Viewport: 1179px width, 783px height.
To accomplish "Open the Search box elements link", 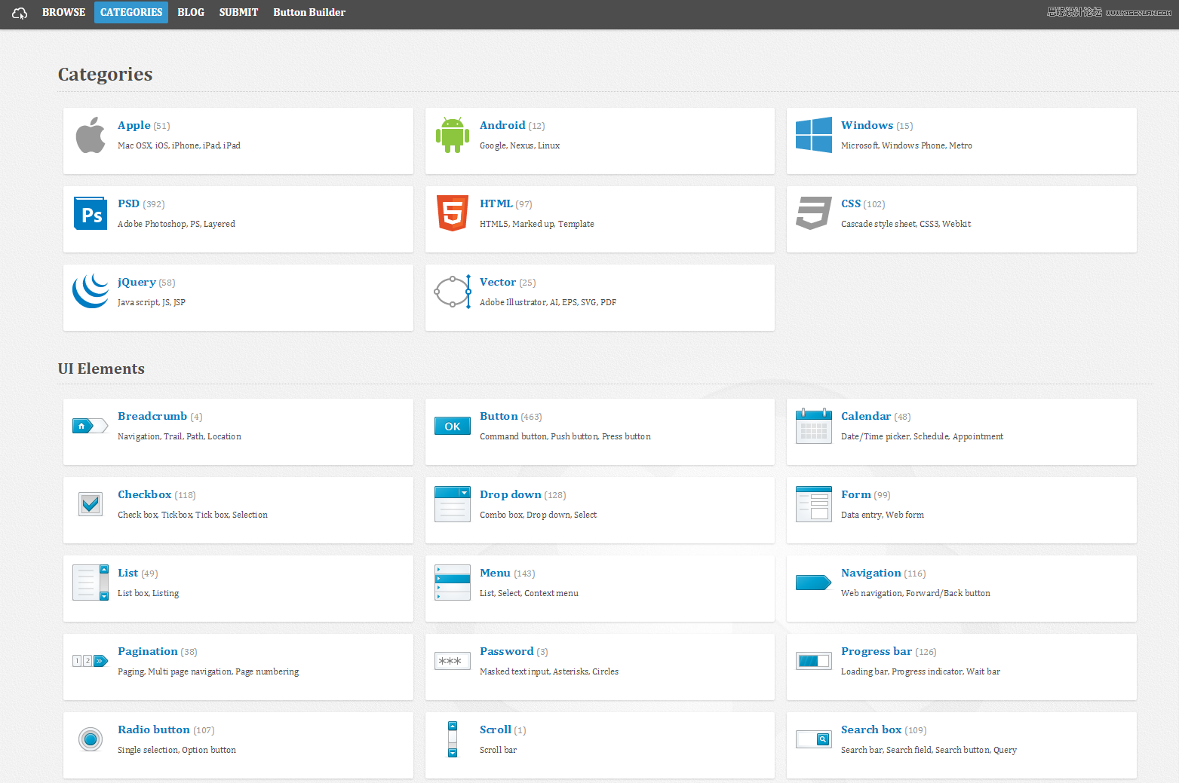I will click(x=871, y=730).
